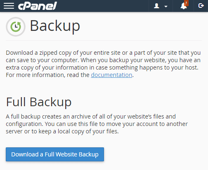Screen dimensions: 208x170
Task: Expand the user menu dropdown caret
Action: pyautogui.click(x=166, y=7)
